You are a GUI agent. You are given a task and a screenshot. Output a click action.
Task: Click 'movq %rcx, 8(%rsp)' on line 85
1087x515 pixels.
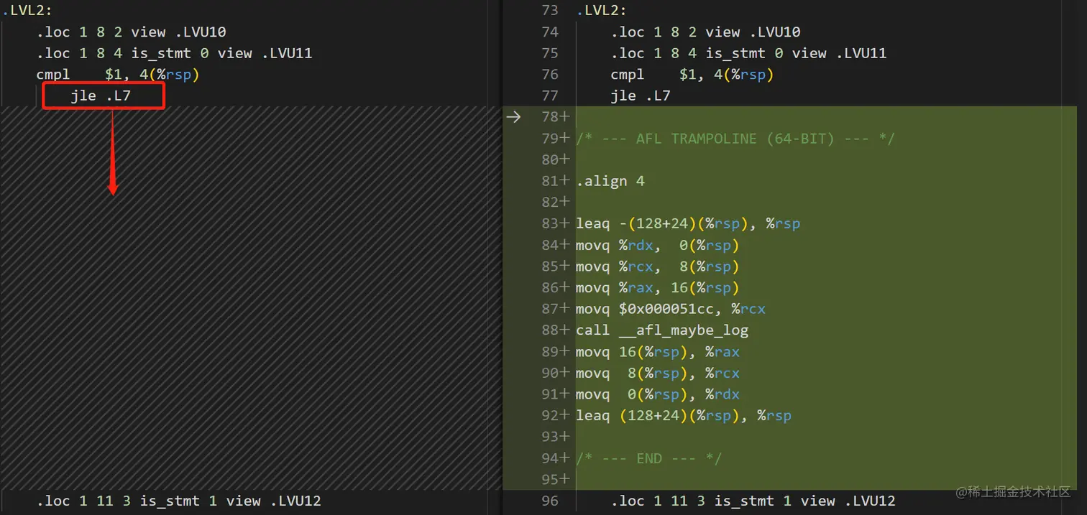point(658,266)
